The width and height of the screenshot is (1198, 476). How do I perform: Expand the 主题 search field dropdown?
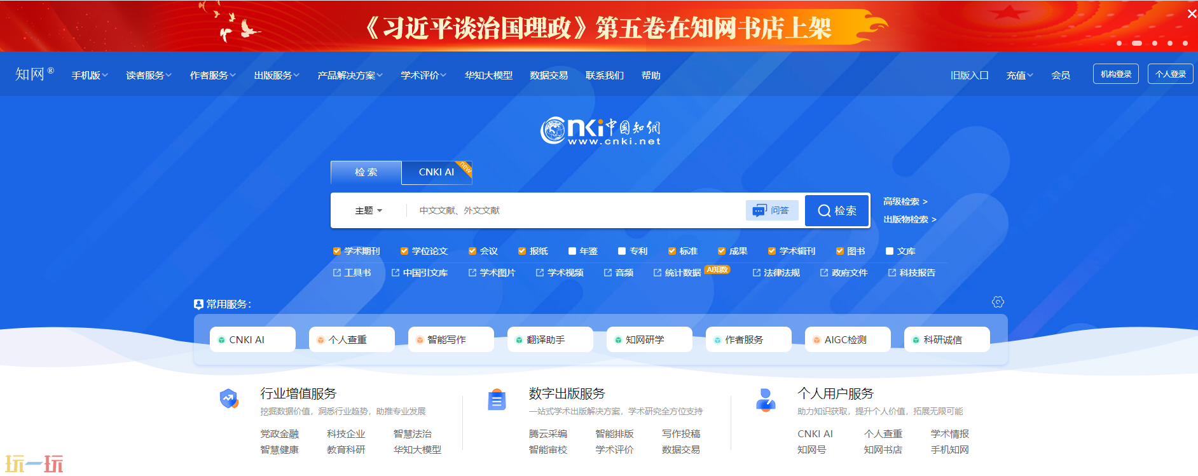pos(369,210)
